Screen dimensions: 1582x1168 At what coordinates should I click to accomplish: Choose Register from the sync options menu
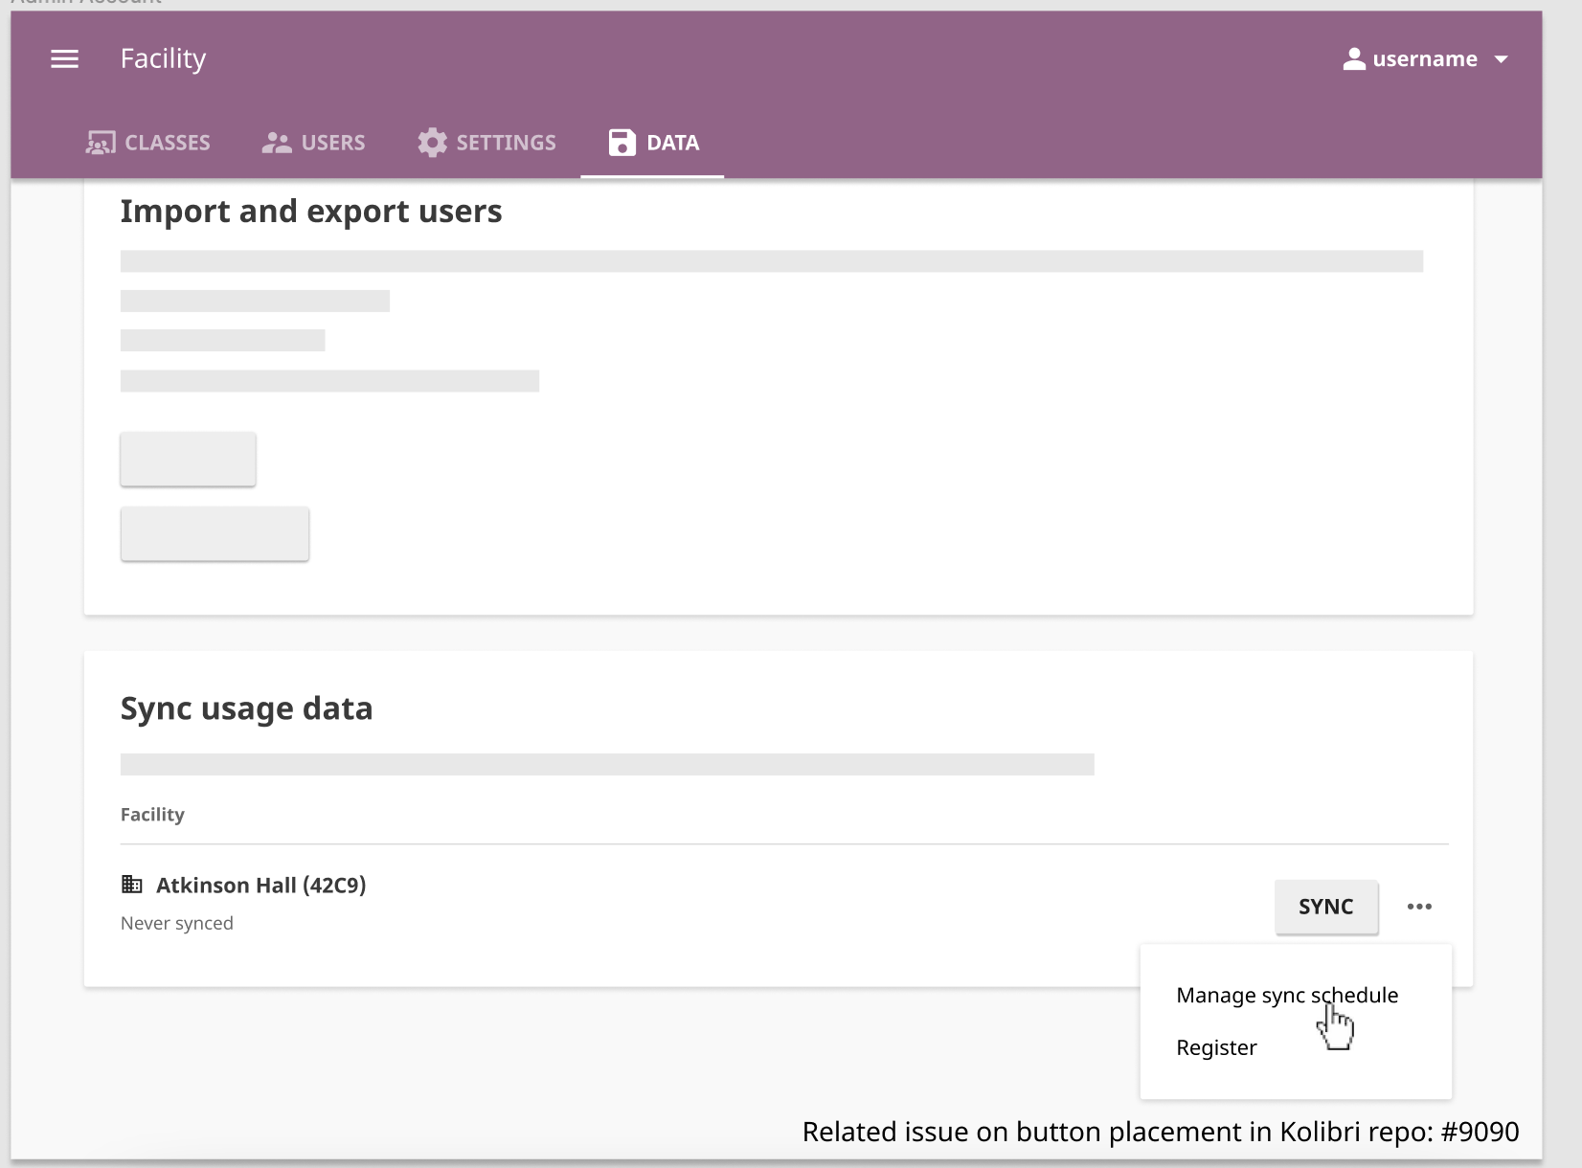pos(1216,1046)
